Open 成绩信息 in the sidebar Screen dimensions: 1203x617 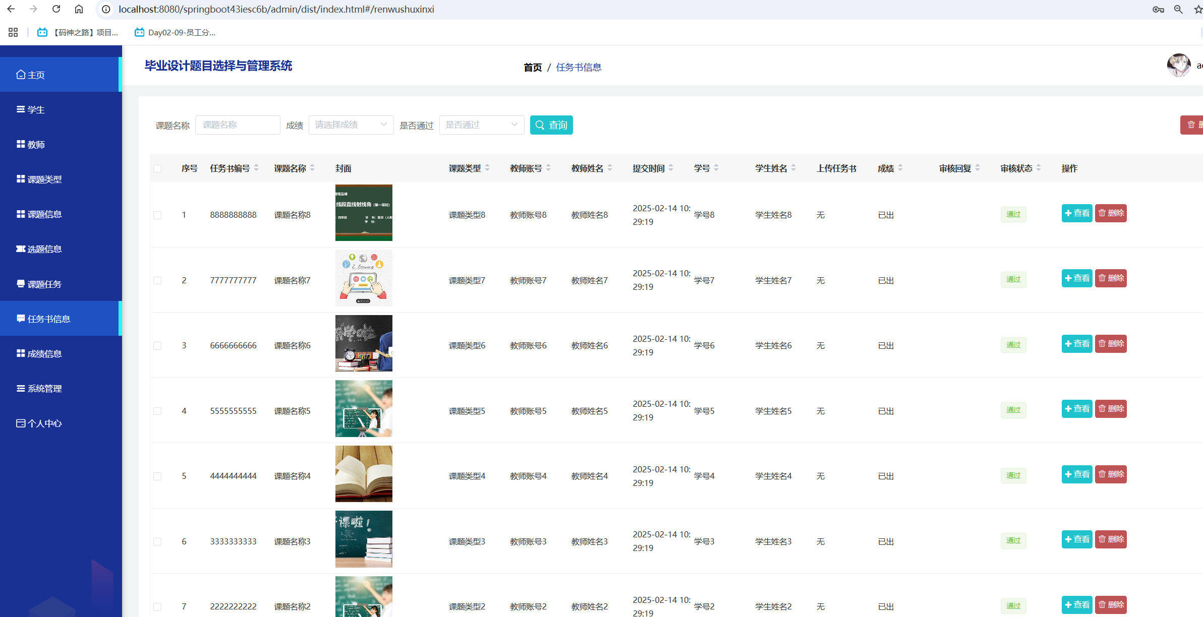point(44,354)
